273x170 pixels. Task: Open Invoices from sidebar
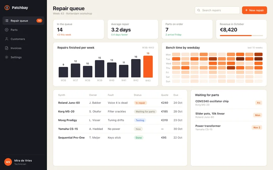(23, 48)
